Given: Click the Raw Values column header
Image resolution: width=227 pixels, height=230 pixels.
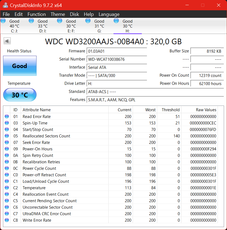Looking at the screenshot, I should coord(200,110).
